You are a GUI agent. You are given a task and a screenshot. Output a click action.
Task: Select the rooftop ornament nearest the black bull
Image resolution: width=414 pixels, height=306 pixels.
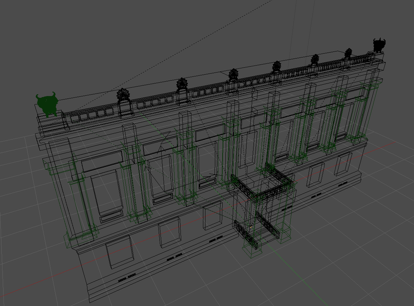click(x=349, y=54)
